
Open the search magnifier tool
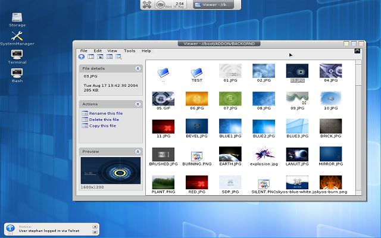click(118, 57)
